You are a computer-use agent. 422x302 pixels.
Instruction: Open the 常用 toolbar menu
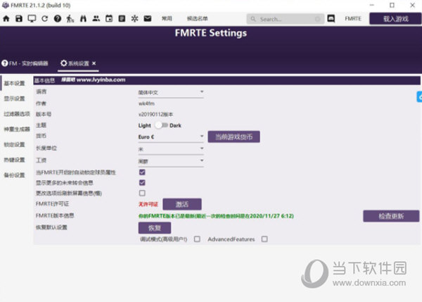[167, 18]
